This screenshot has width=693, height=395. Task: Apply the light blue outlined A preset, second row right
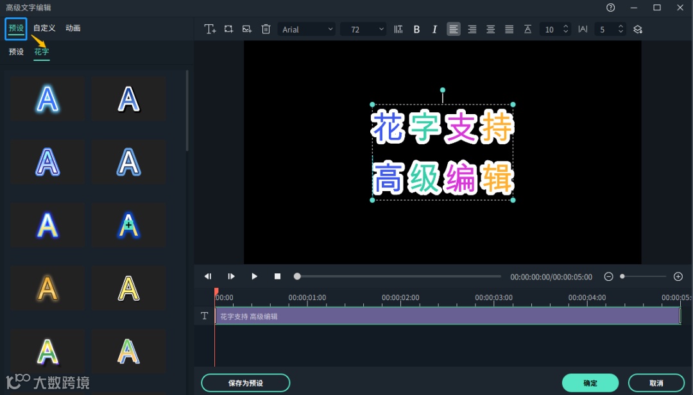point(128,162)
